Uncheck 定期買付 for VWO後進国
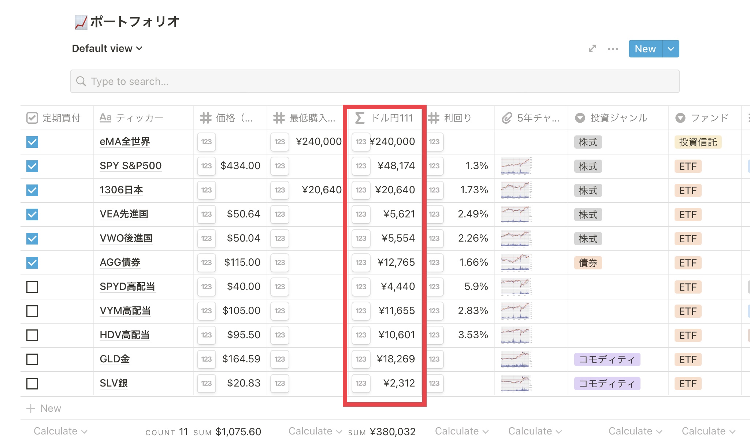 tap(32, 239)
